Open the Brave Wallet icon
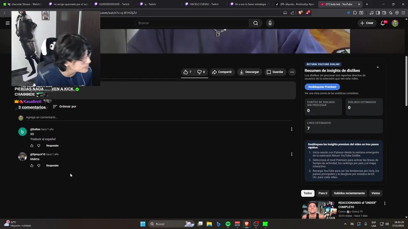 point(384,13)
